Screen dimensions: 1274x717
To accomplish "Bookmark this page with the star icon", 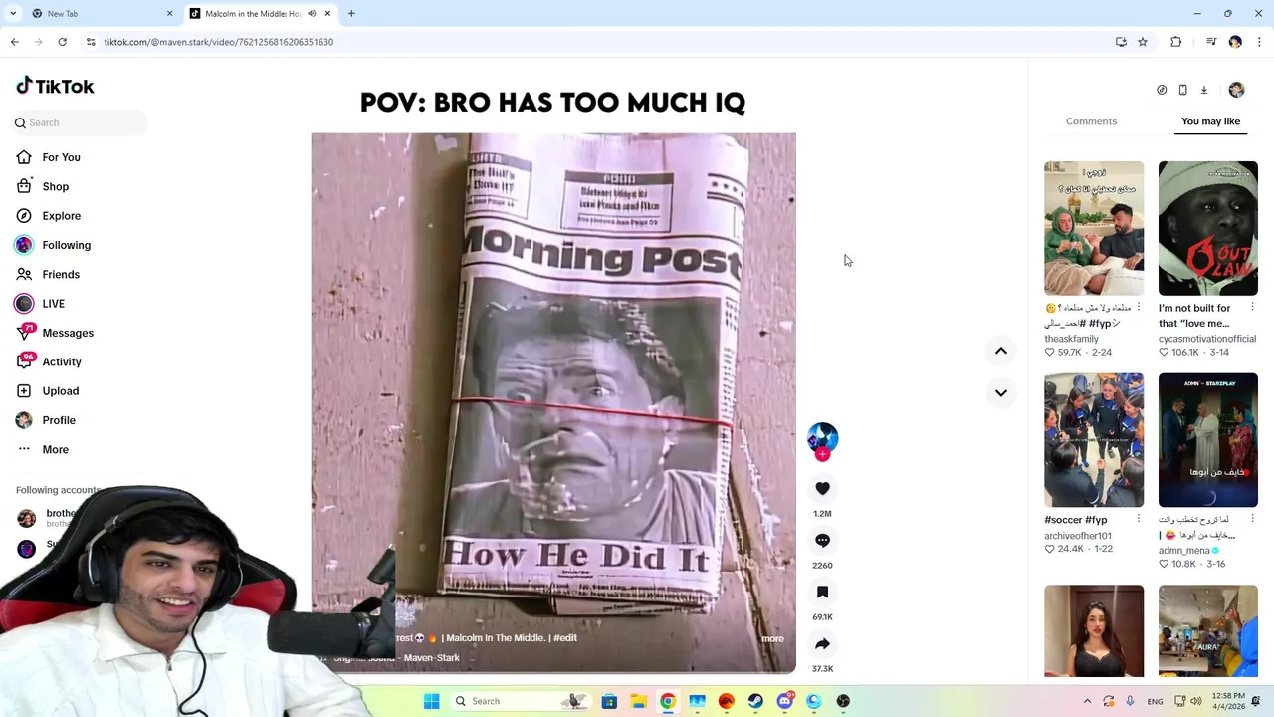I will point(1143,42).
